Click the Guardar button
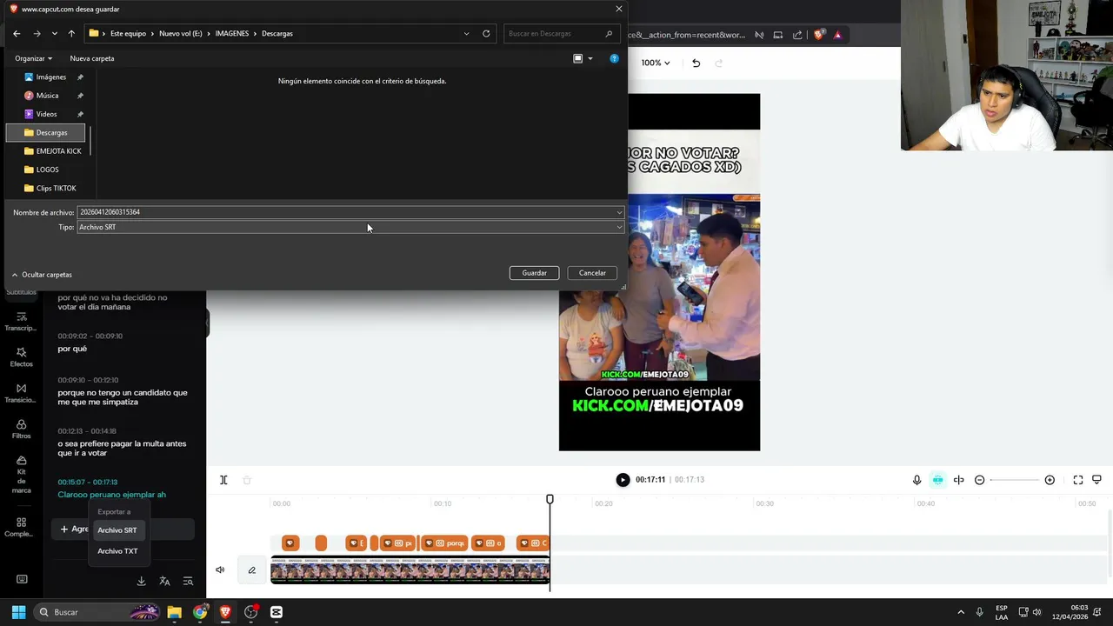The image size is (1113, 626). coord(534,273)
